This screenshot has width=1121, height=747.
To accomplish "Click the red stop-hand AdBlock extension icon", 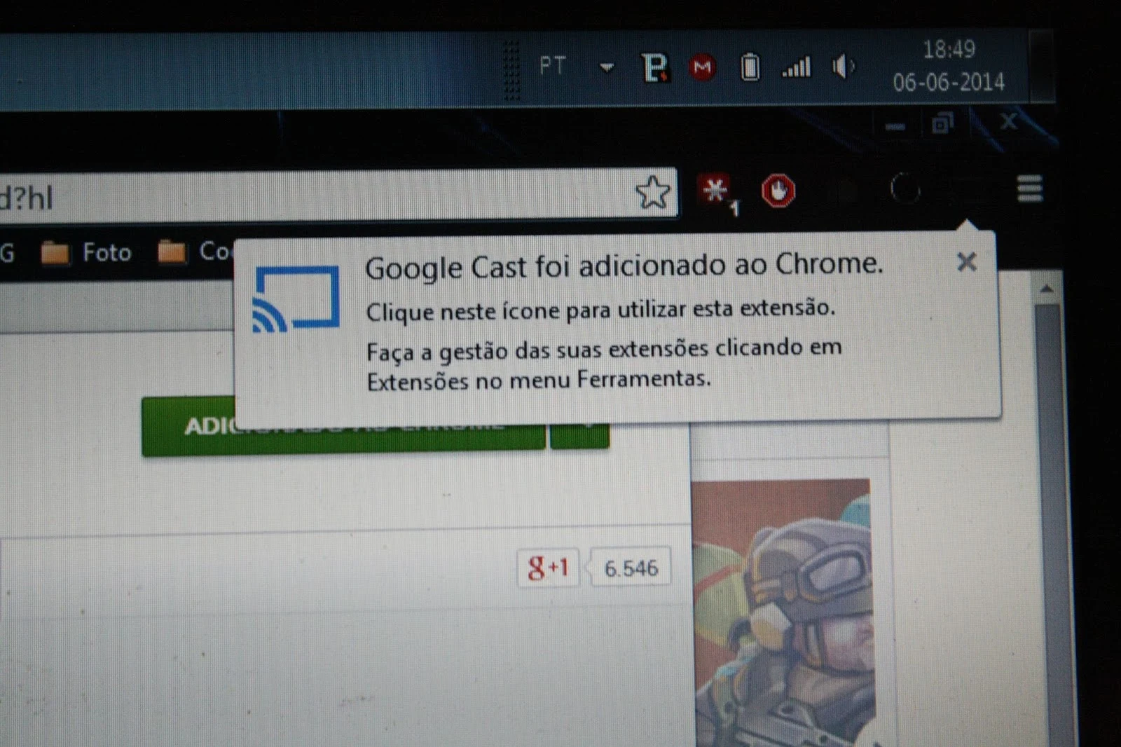I will tap(778, 191).
